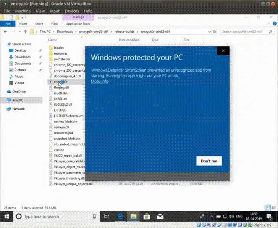
Task: Click the Cortana microphone icon
Action: [x=94, y=217]
